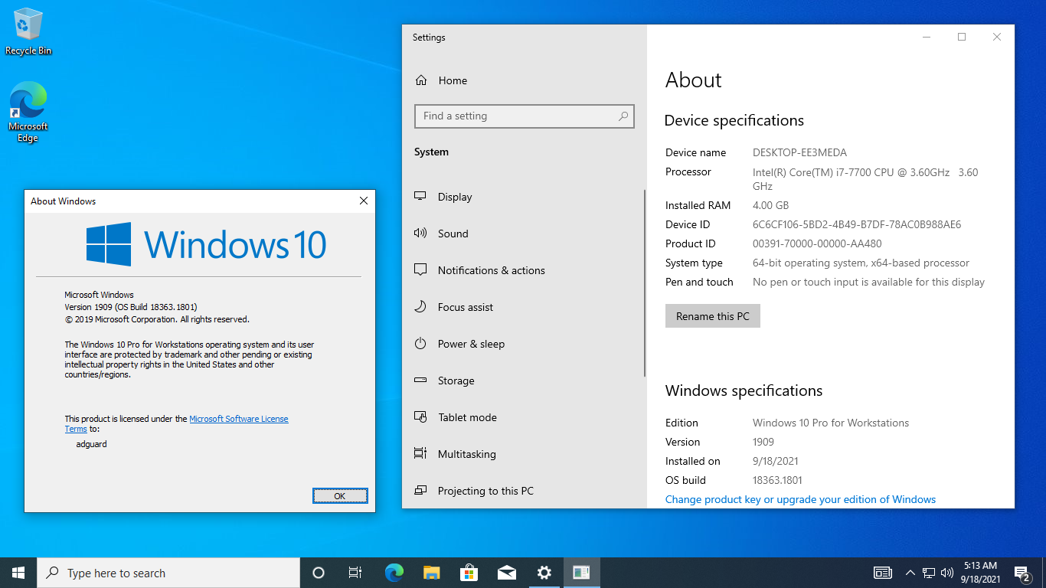Click the Settings gear on taskbar
This screenshot has height=588, width=1046.
(544, 573)
